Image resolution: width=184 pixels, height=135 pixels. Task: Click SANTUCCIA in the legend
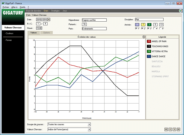(157, 61)
